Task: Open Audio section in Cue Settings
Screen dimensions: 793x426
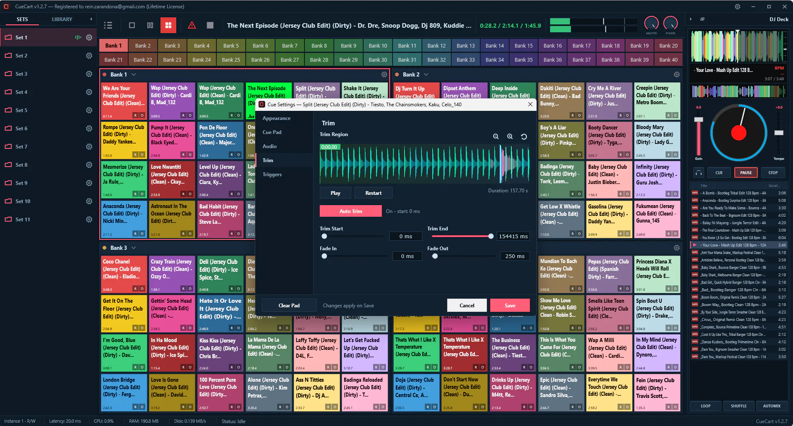Action: tap(284, 146)
